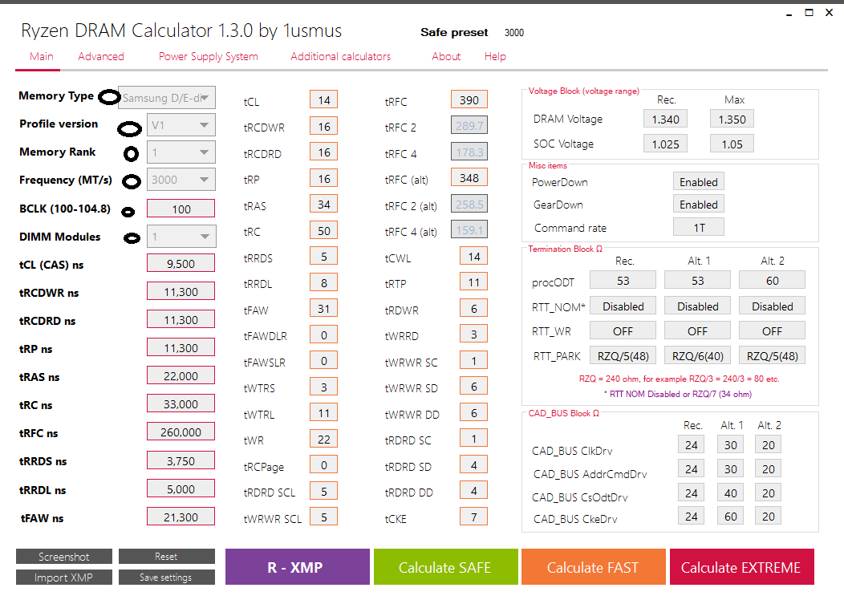Click the GearDown Enabled value
Screen dimensions: 844x604
[699, 204]
